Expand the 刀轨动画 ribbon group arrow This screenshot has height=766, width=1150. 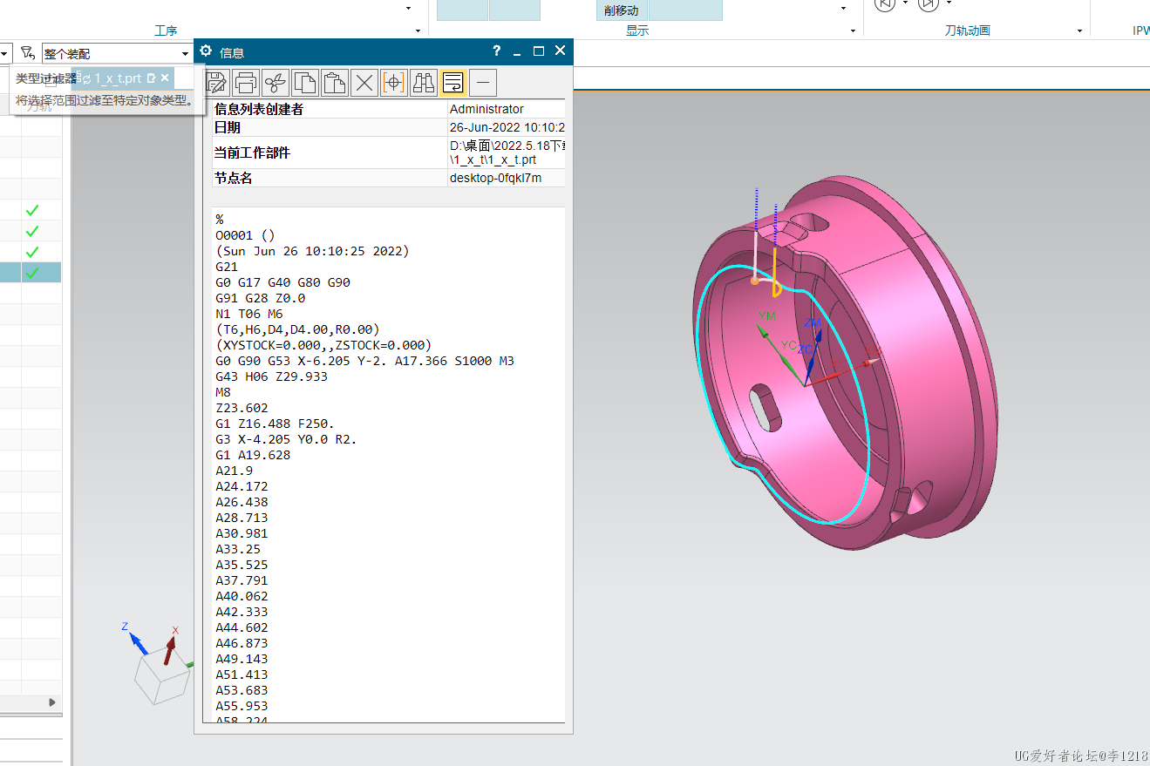1080,31
